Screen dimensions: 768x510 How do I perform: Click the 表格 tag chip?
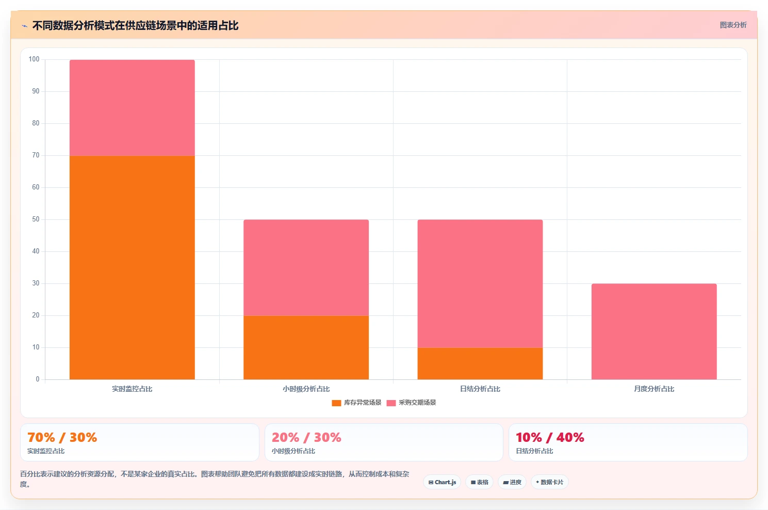(x=479, y=482)
